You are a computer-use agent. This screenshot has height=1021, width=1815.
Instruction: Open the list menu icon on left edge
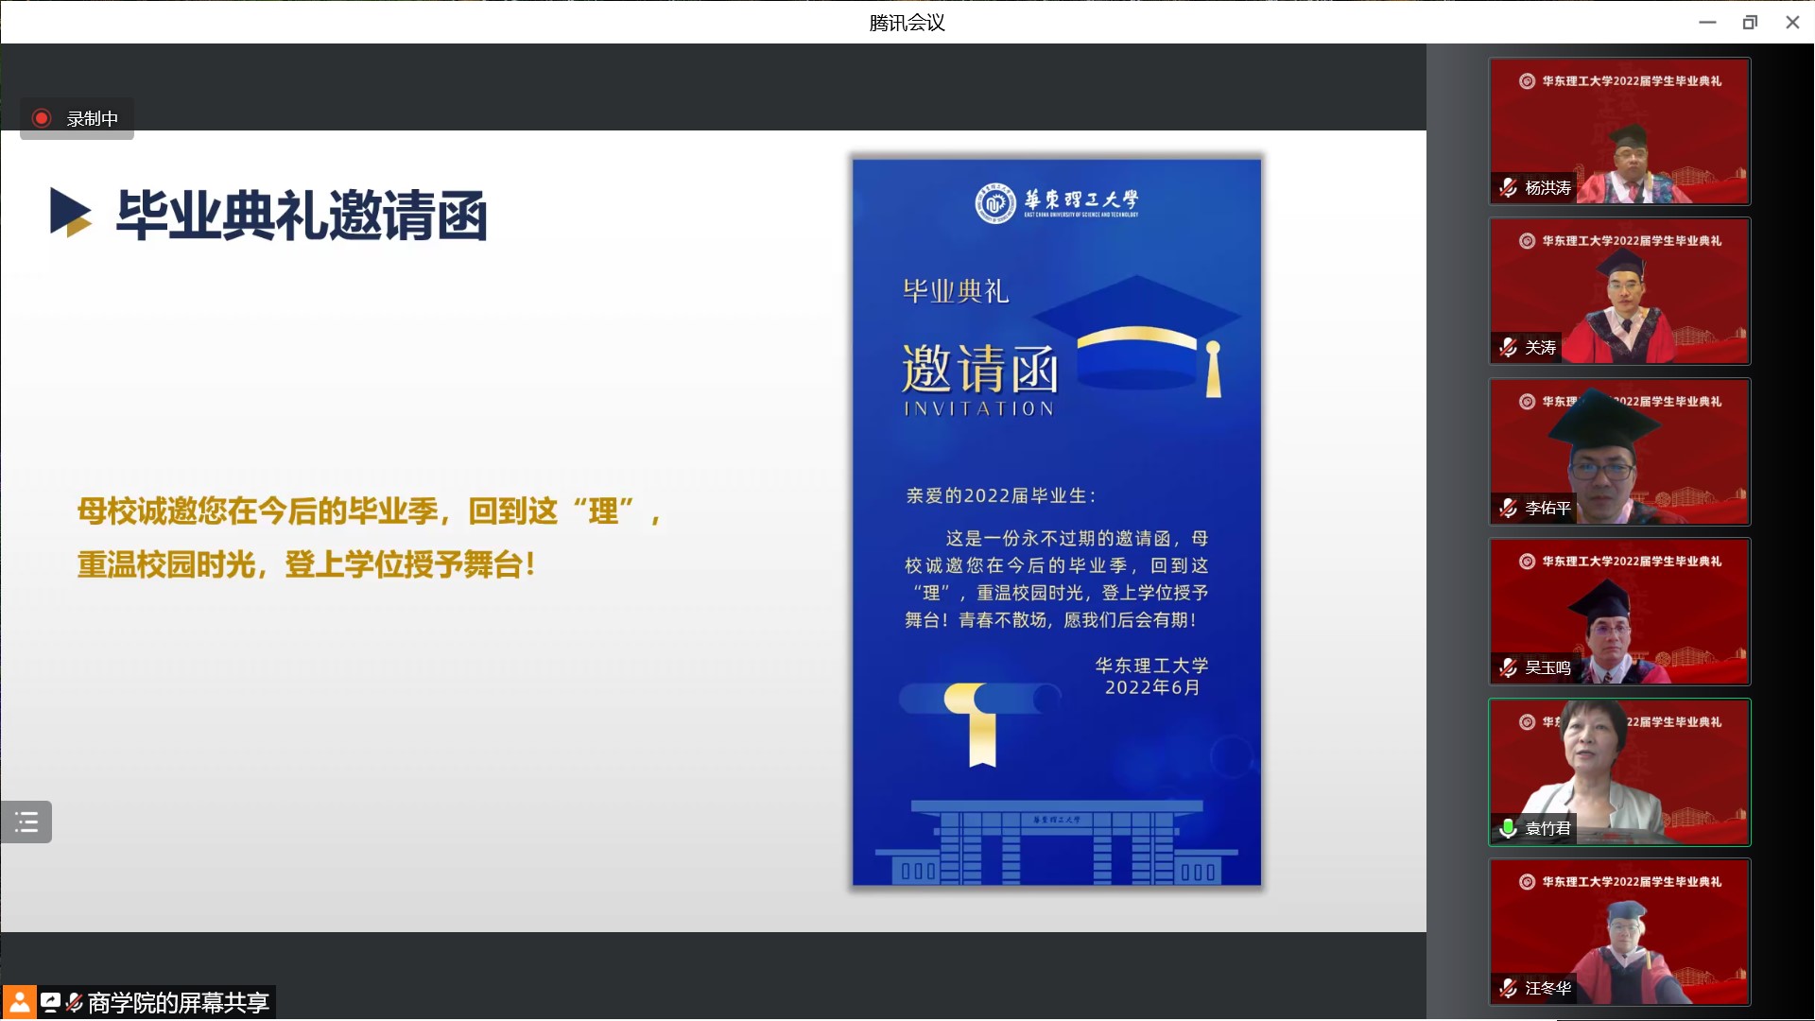click(26, 822)
